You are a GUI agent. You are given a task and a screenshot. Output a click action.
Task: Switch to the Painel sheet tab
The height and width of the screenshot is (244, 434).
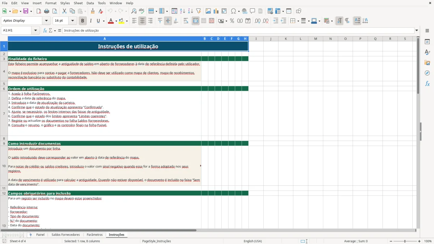pos(40,235)
